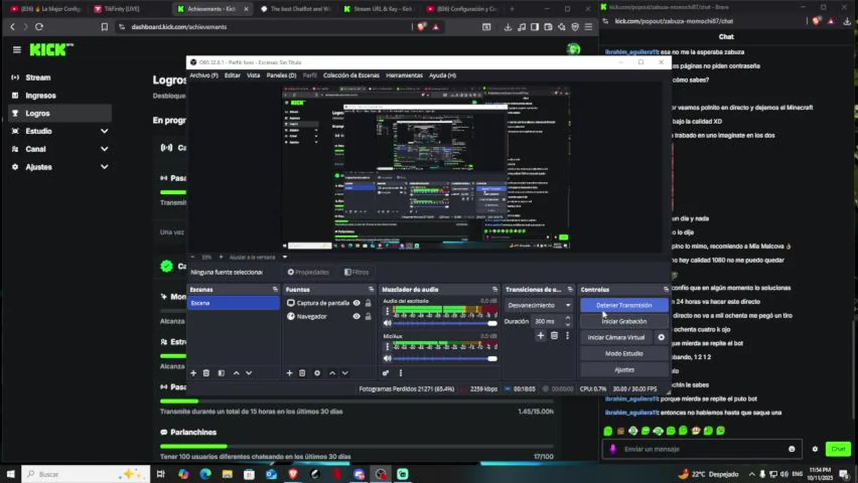Open transition type dropdown Desvanecimiento

(x=540, y=305)
